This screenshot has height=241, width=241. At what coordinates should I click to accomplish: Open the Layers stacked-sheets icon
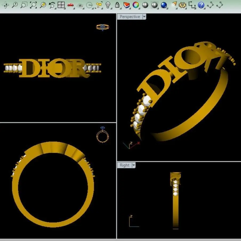tap(126, 5)
